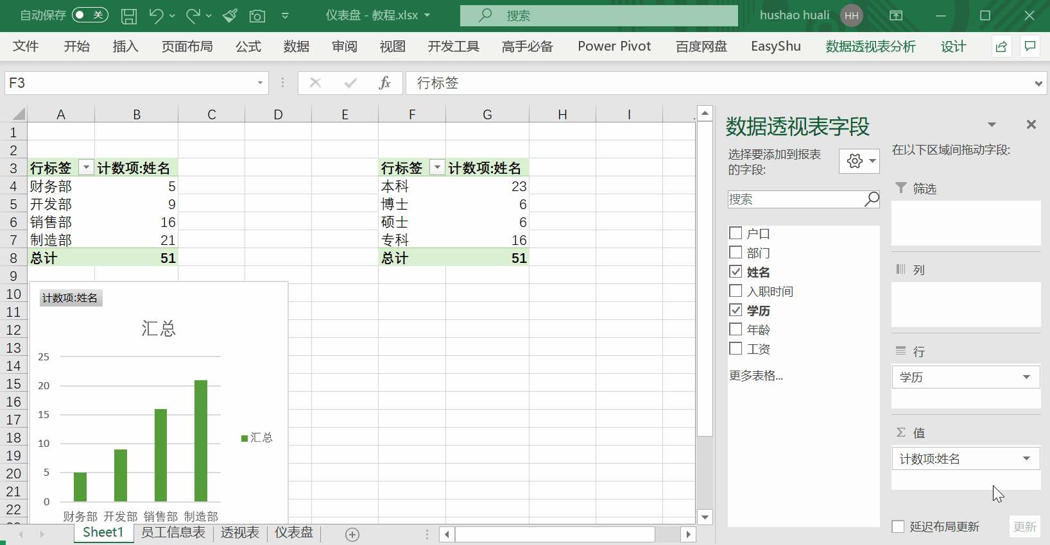Click the Insert Function fx icon
Image resolution: width=1050 pixels, height=545 pixels.
[x=384, y=83]
